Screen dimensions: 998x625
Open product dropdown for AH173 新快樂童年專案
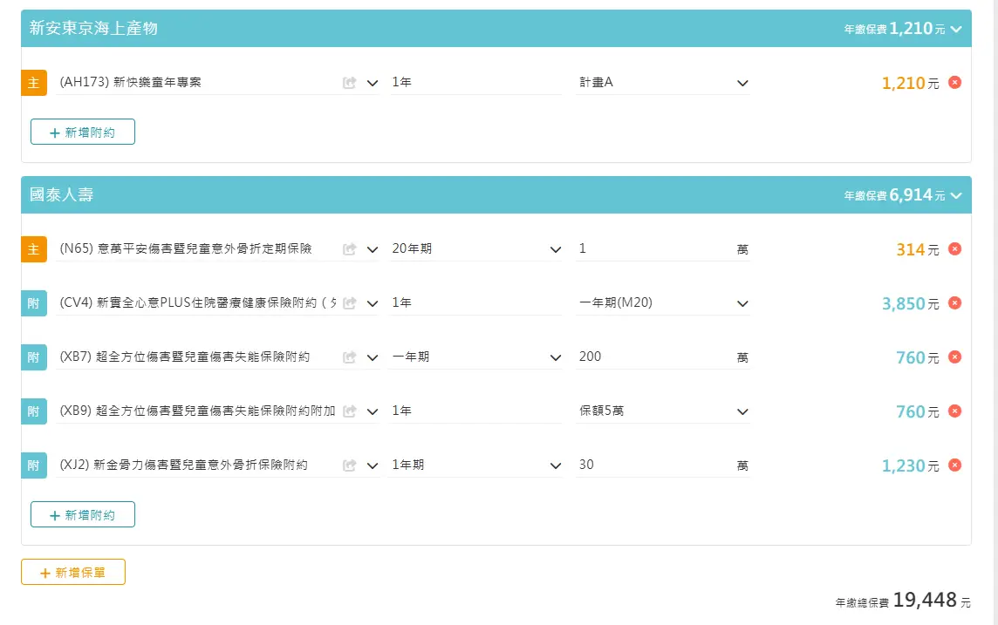pos(373,84)
